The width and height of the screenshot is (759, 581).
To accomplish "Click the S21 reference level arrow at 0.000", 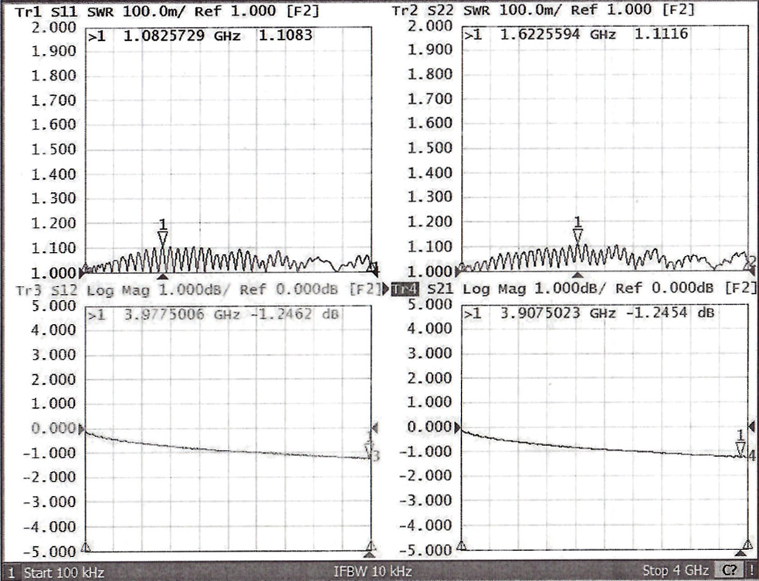I will 458,427.
